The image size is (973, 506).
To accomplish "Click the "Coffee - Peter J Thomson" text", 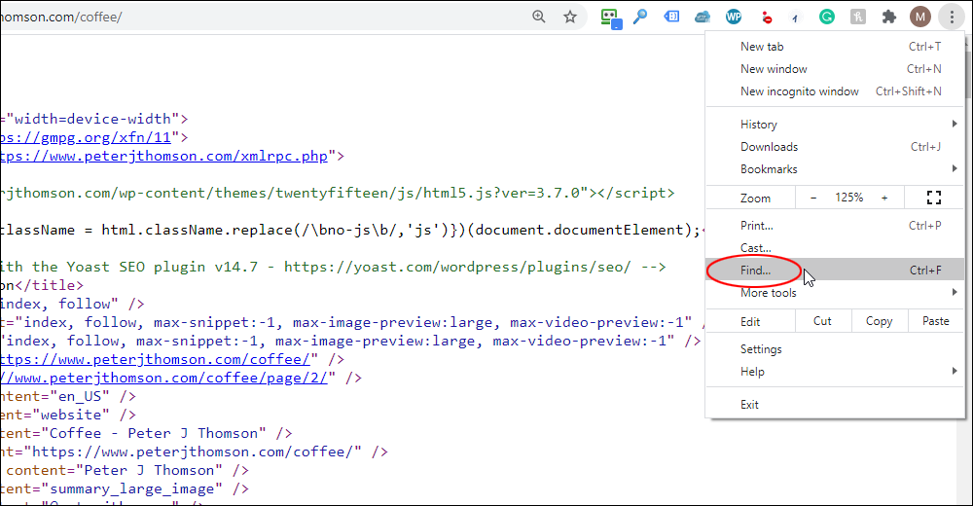I will click(x=158, y=433).
